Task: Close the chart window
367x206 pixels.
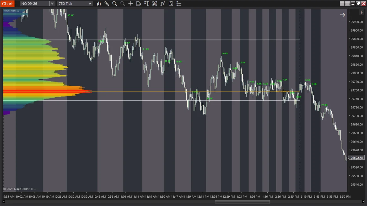Action: (x=364, y=4)
